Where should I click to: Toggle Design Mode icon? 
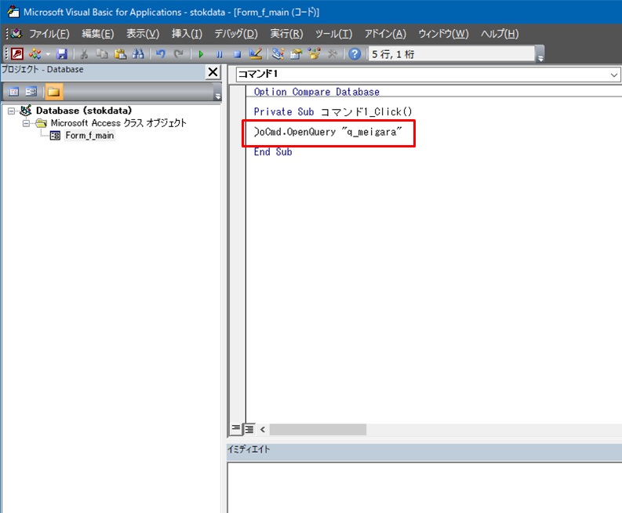[x=256, y=53]
